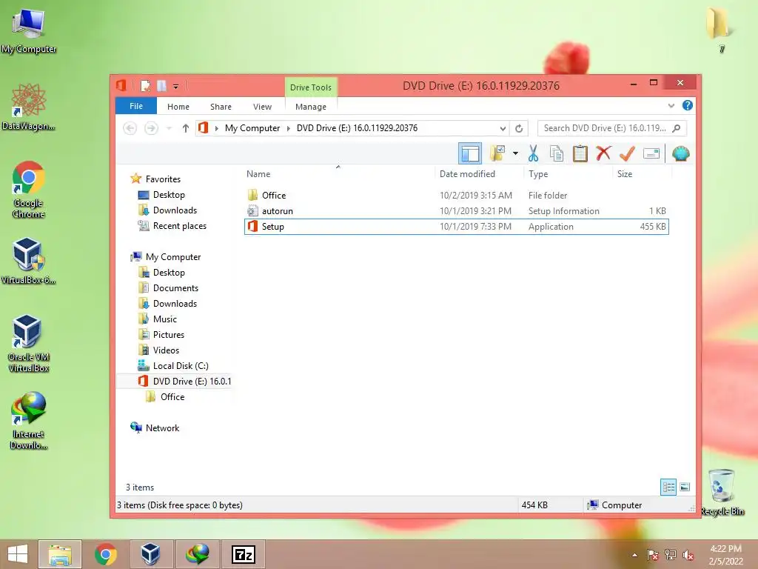Refresh the folder with the refresh icon
The width and height of the screenshot is (758, 569).
(x=519, y=128)
